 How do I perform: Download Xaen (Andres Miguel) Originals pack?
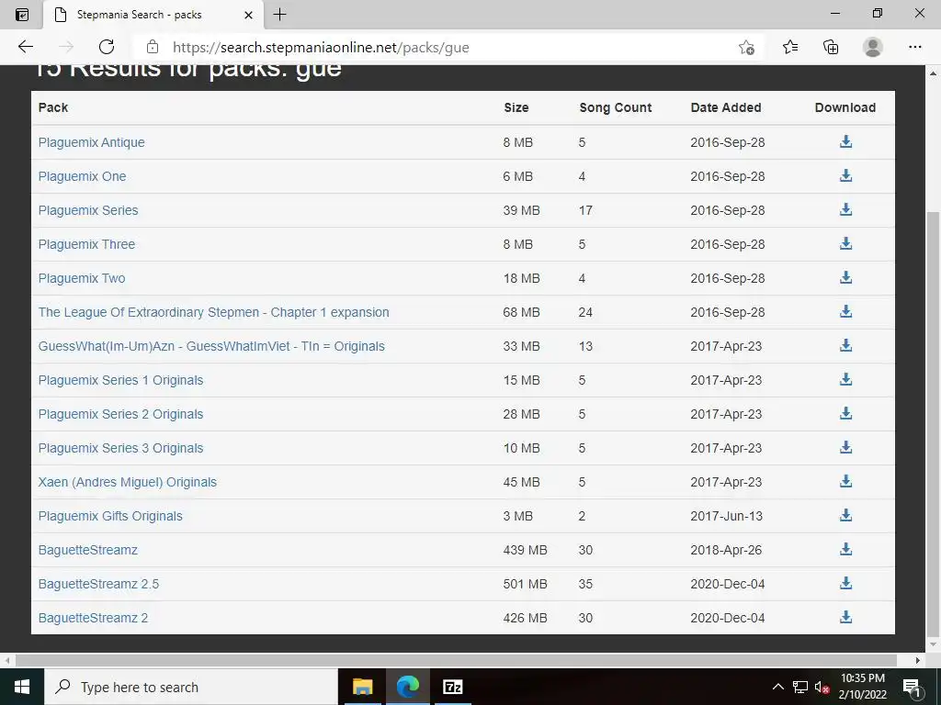[845, 481]
